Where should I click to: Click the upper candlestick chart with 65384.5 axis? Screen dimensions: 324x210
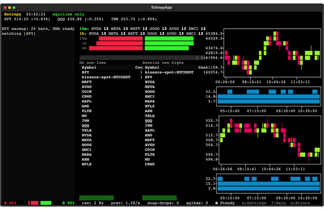point(272,53)
